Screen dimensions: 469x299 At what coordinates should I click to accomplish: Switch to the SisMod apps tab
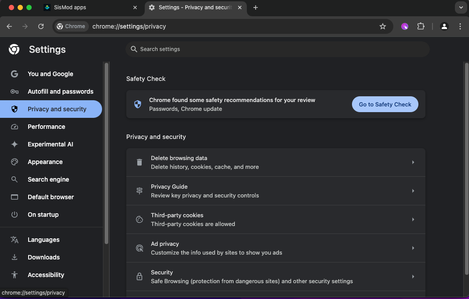[91, 7]
